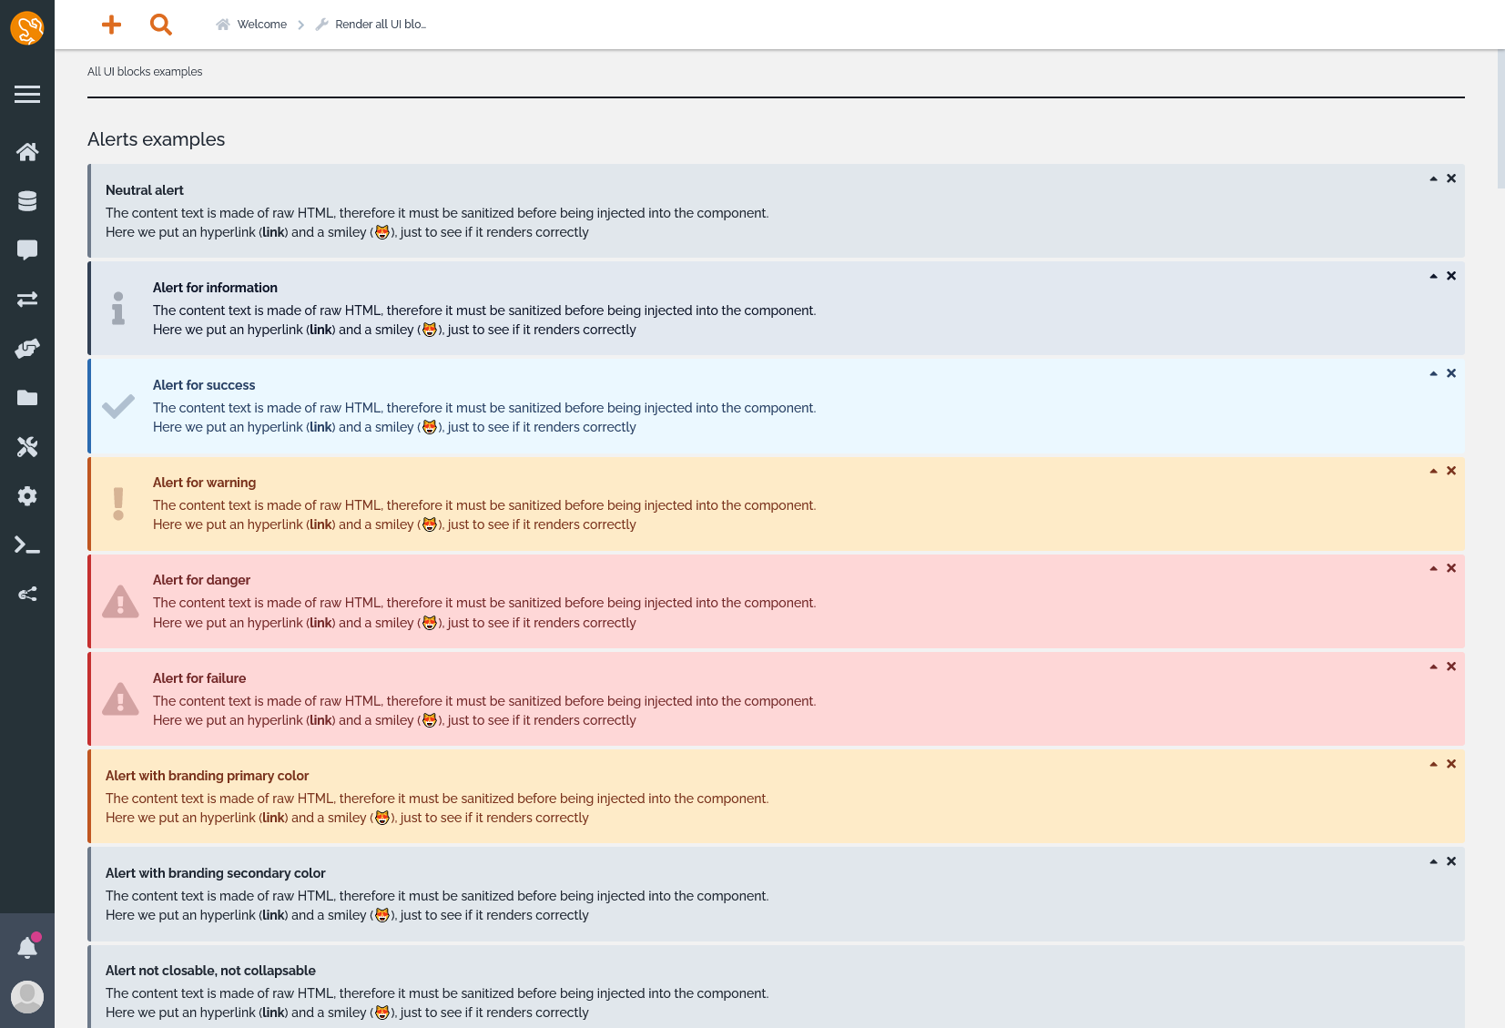Open the home dashboard sidebar icon
The height and width of the screenshot is (1028, 1505).
coord(27,152)
